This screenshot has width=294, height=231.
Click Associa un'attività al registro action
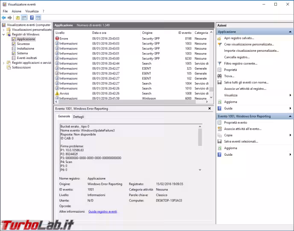click(x=245, y=89)
